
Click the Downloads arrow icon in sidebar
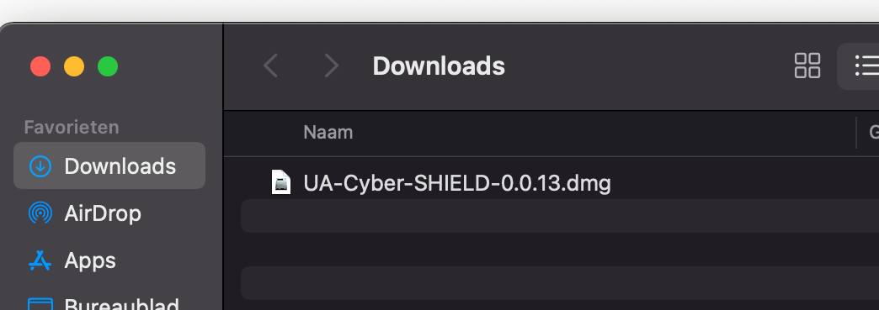pos(40,166)
